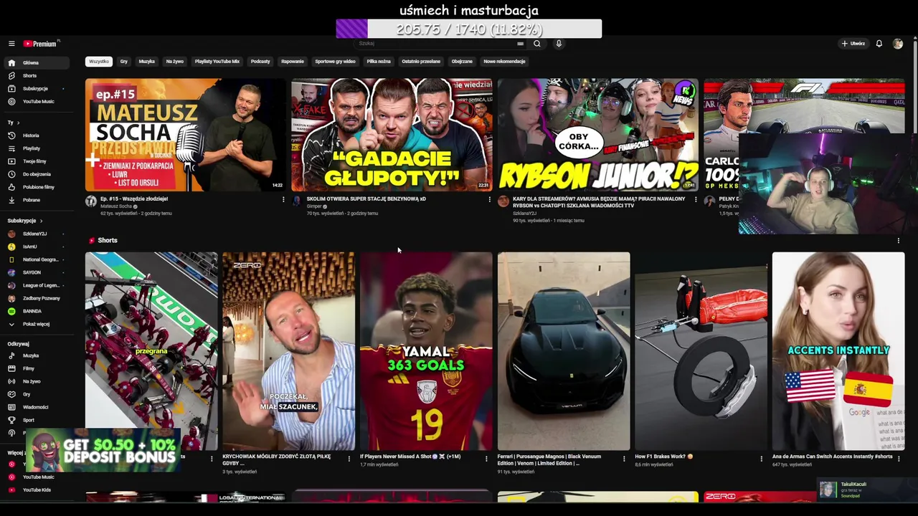918x516 pixels.
Task: Select Playlisty YouTube Mix chip
Action: tap(217, 62)
